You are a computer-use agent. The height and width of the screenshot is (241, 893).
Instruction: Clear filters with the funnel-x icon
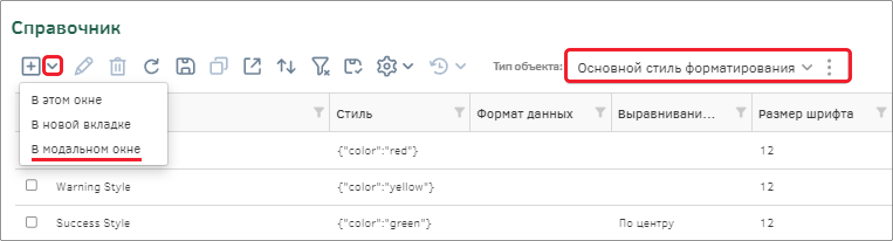point(321,67)
